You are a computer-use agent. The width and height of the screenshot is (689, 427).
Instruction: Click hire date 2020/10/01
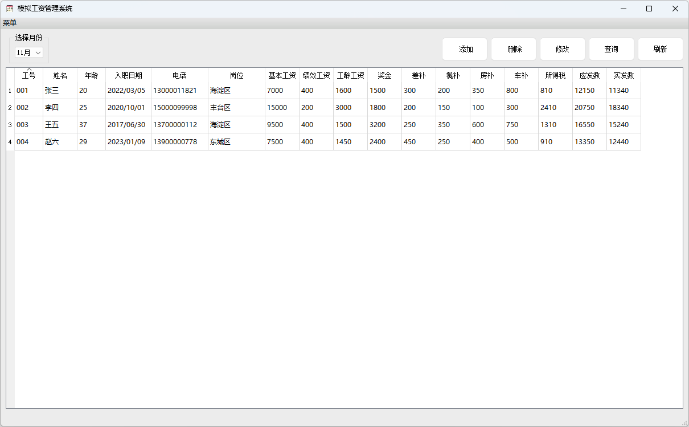coord(129,108)
